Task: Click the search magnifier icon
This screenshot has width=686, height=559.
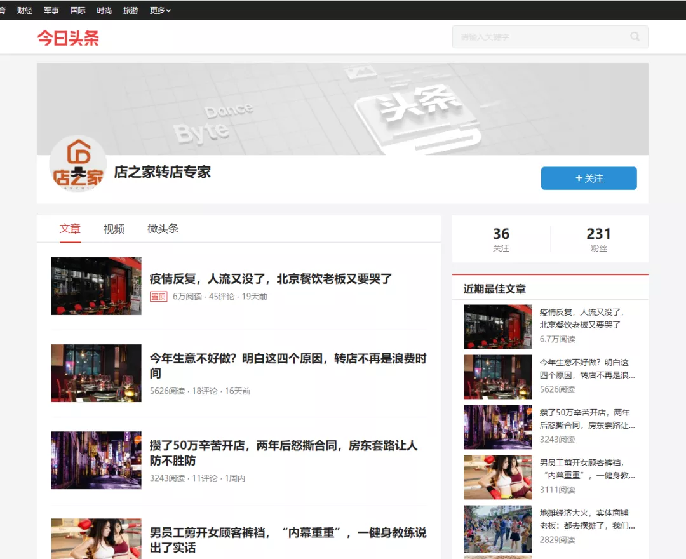Action: (634, 37)
